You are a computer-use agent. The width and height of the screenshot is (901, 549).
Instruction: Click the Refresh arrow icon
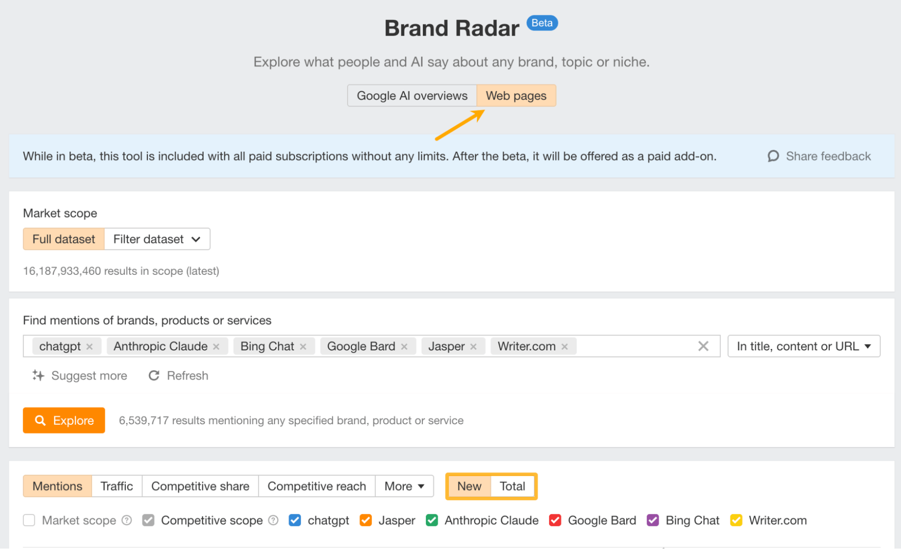154,375
